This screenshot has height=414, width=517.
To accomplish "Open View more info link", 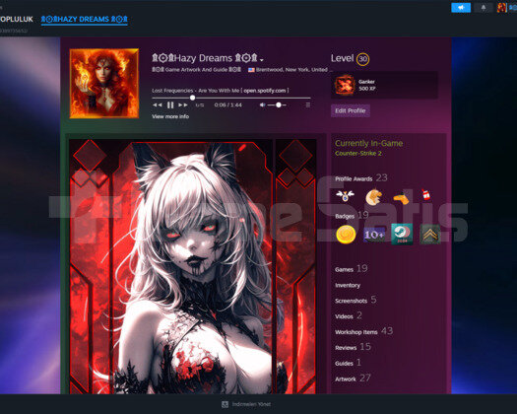I will point(170,116).
